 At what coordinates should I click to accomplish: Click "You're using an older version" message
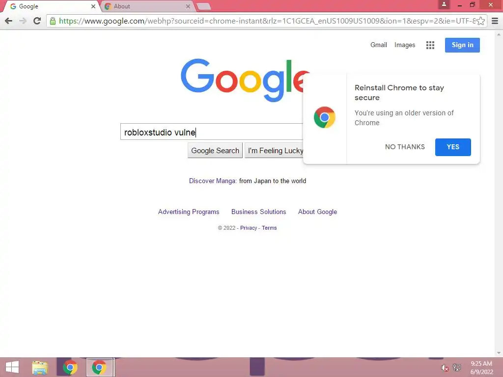point(404,118)
